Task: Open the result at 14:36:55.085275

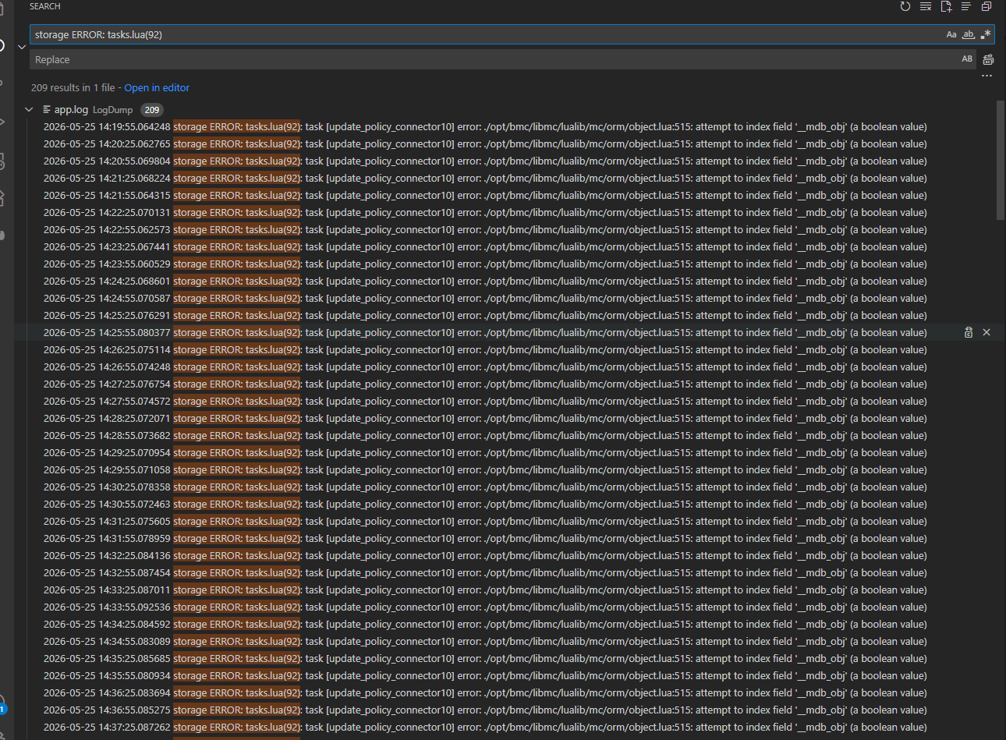Action: [x=485, y=710]
